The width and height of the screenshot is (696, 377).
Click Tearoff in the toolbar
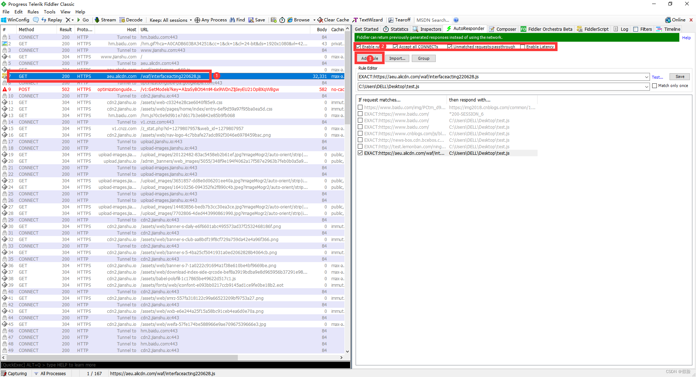coord(399,20)
